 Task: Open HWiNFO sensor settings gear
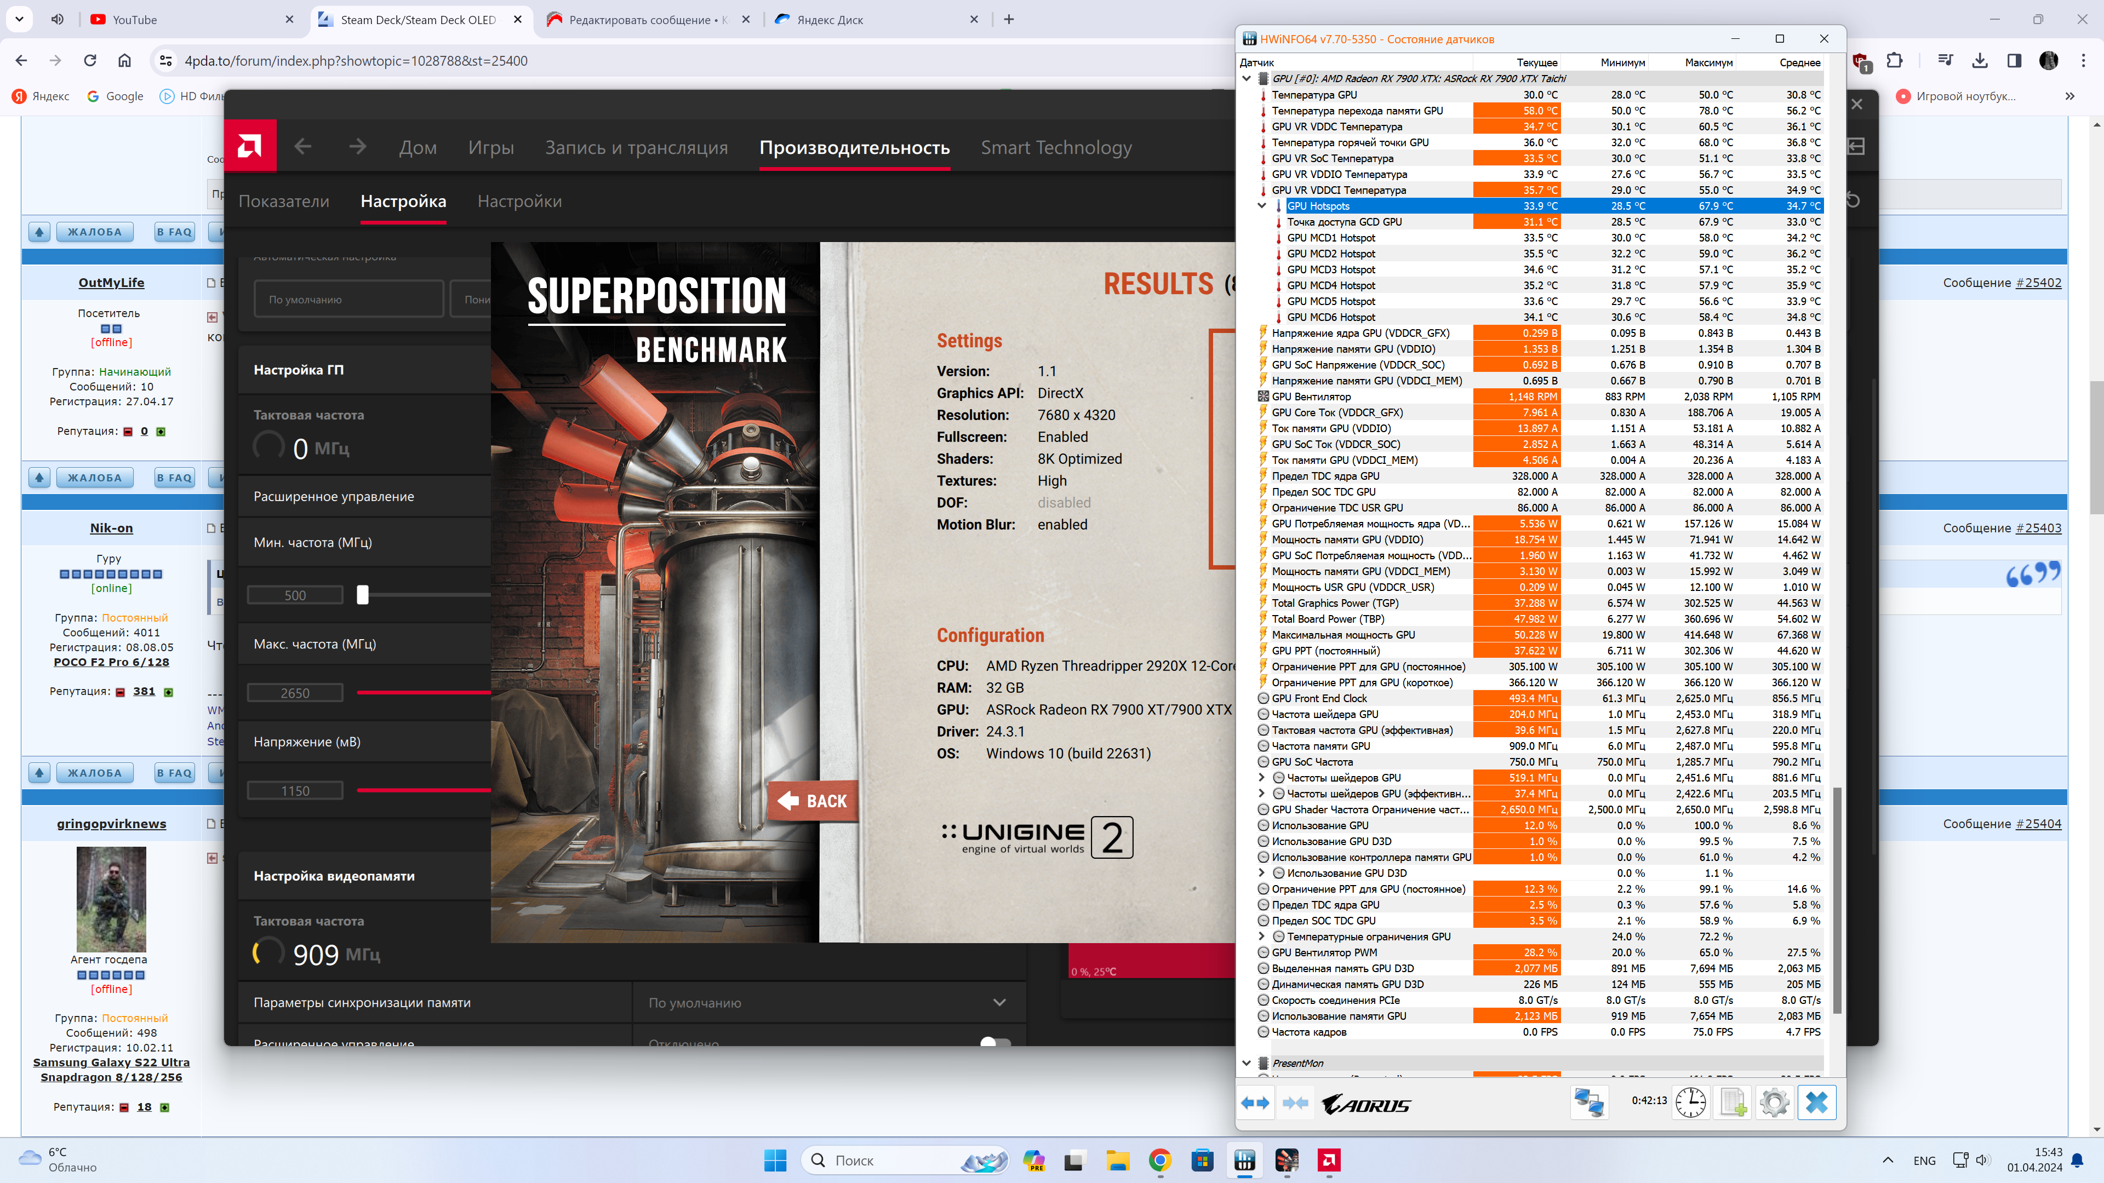coord(1774,1103)
